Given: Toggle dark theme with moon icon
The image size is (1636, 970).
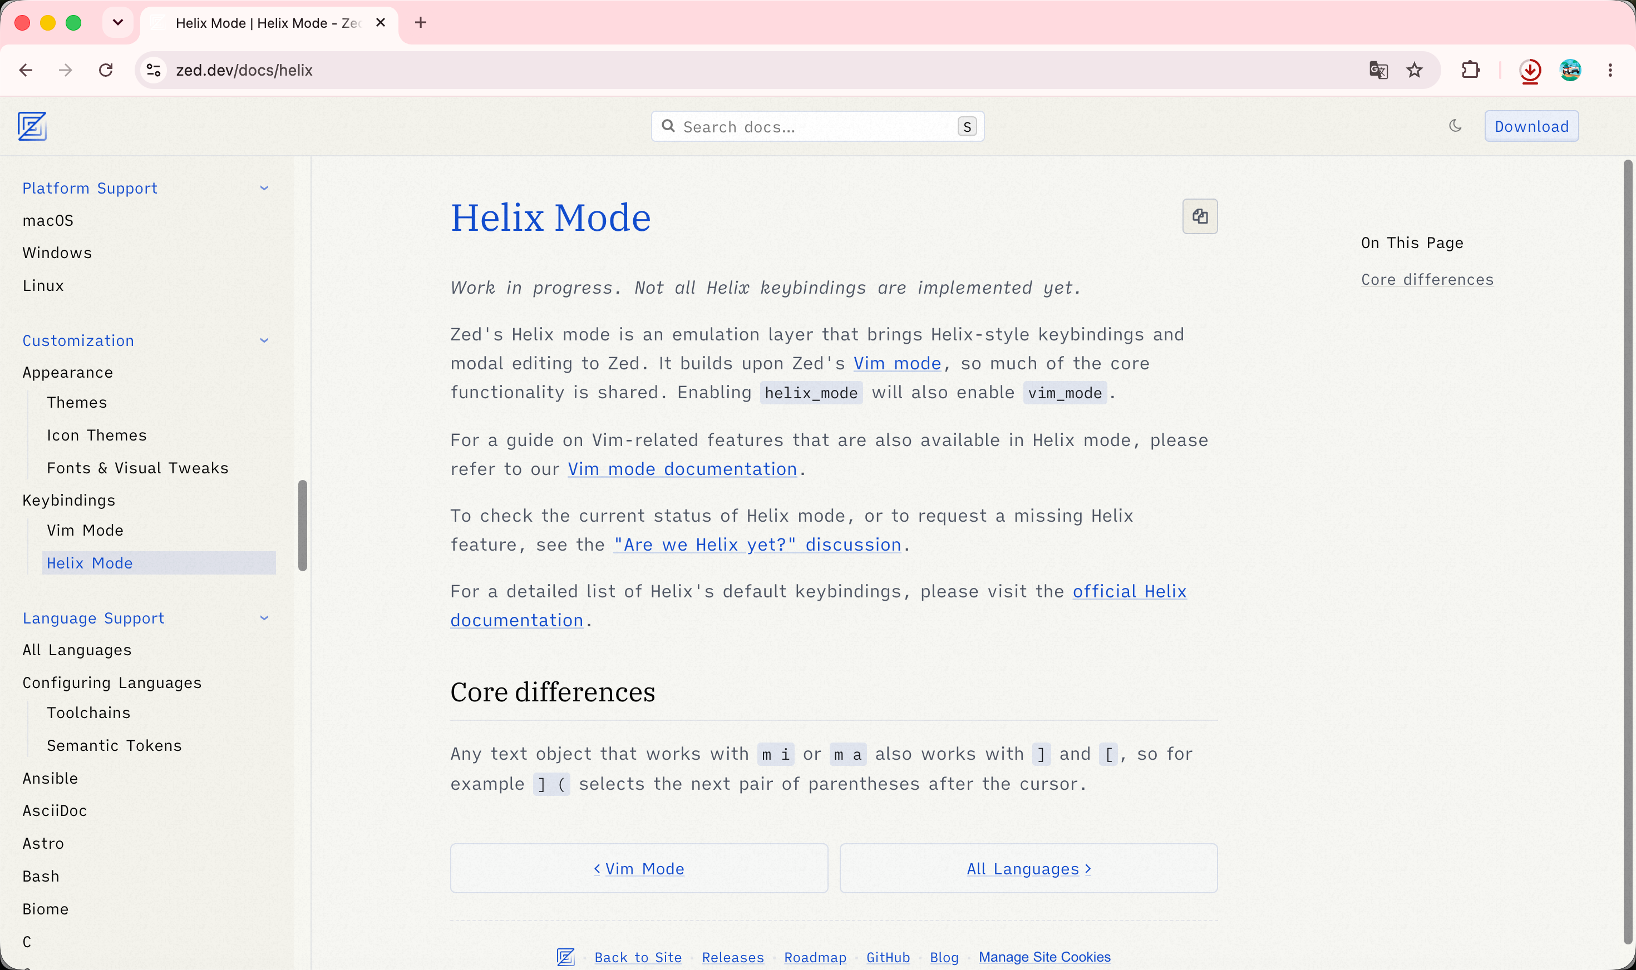Looking at the screenshot, I should (x=1455, y=126).
